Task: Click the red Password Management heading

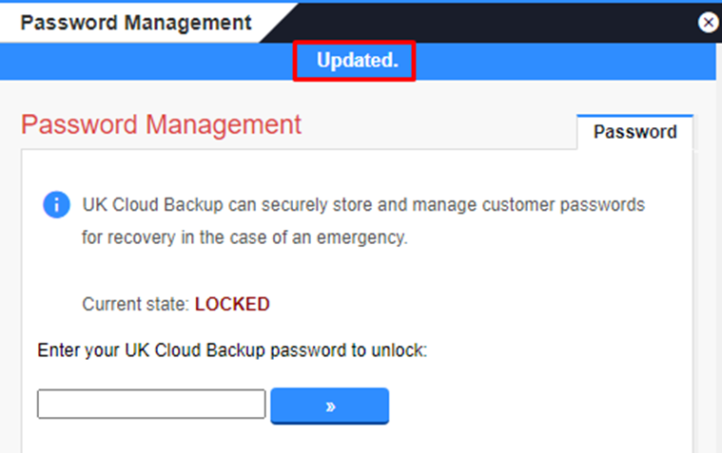Action: coord(161,124)
